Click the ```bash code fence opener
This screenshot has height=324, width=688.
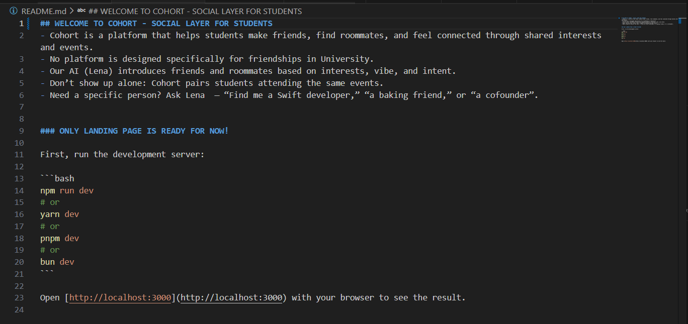click(x=57, y=179)
